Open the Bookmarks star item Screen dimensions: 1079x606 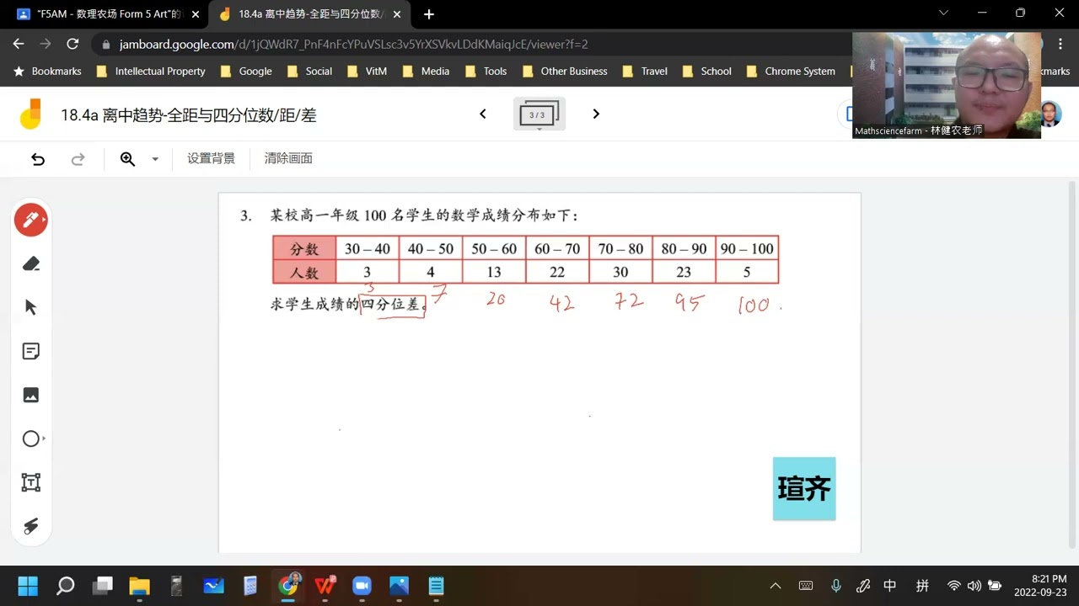tap(48, 72)
